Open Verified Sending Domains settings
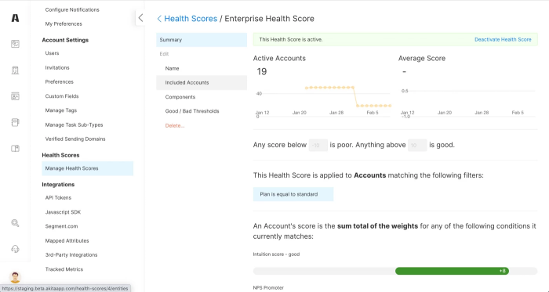The image size is (549, 292). pos(75,139)
